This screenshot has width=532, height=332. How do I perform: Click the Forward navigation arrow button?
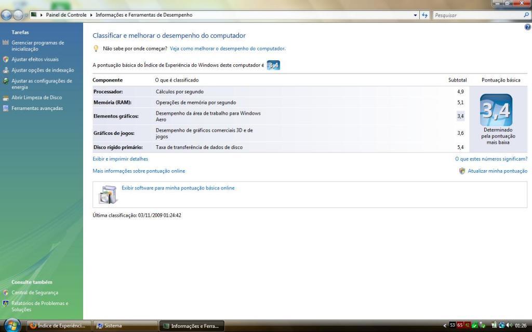tap(18, 15)
